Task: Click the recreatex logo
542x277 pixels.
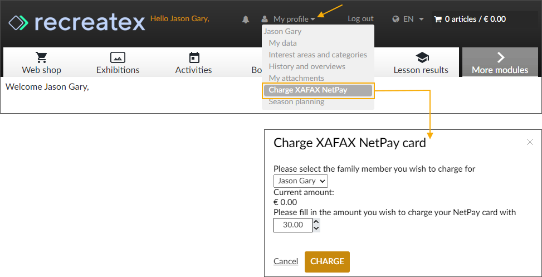Action: tap(77, 23)
